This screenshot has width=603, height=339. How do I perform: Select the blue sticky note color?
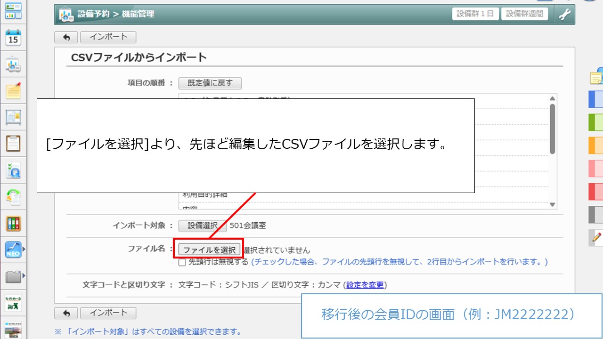click(x=596, y=99)
